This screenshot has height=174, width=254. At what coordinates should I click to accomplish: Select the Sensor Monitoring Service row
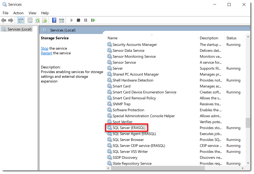point(134,57)
